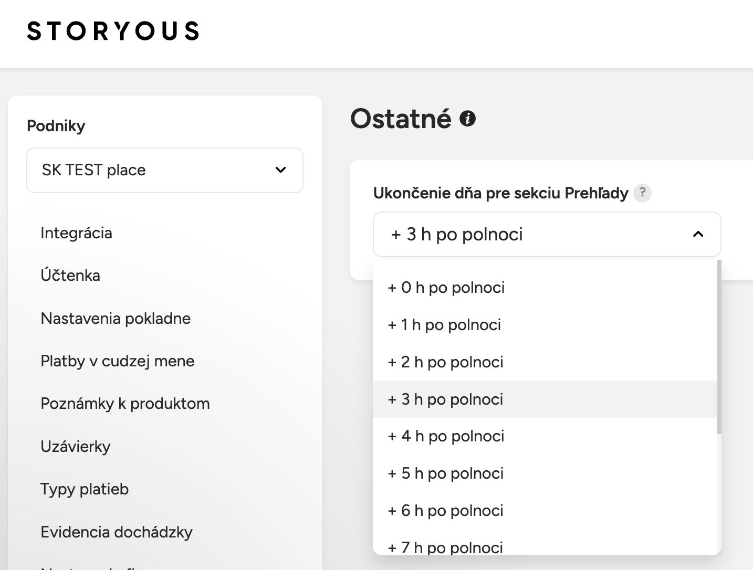This screenshot has width=753, height=570.
Task: Open the SK TEST place venue selector
Action: [x=165, y=170]
